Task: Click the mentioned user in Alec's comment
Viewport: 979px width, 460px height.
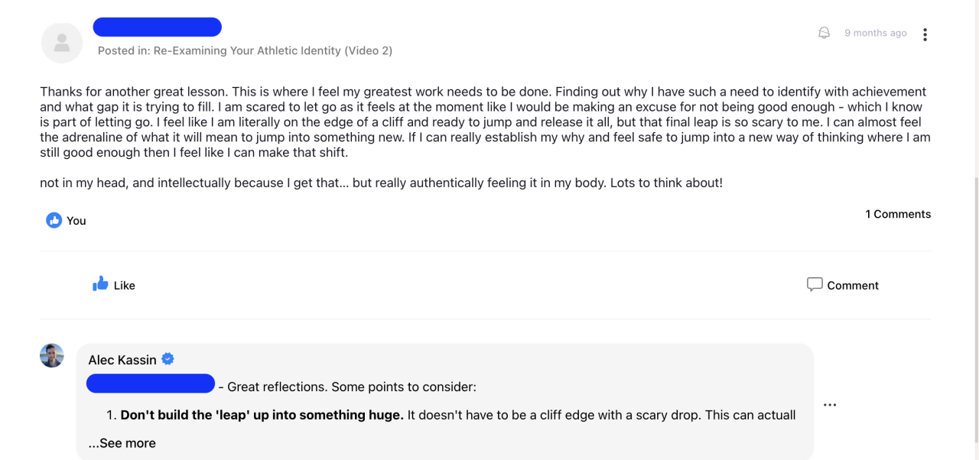Action: point(150,384)
